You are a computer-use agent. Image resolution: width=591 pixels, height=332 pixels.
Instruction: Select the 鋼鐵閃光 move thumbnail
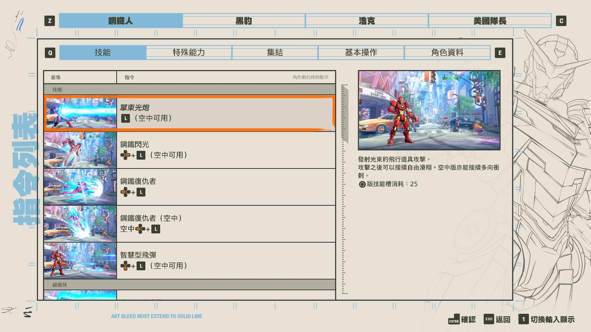(x=80, y=150)
